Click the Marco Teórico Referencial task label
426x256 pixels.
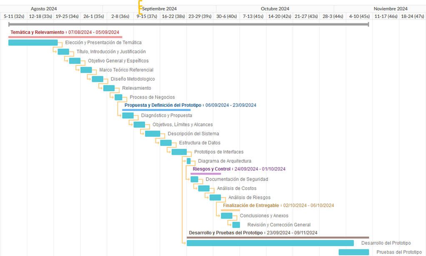pos(126,70)
